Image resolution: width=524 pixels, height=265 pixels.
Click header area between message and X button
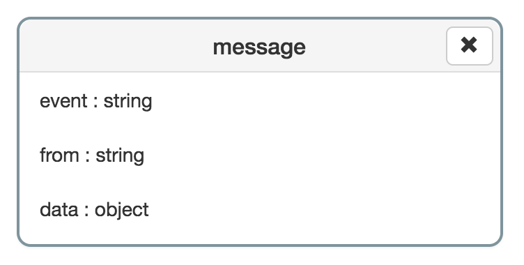(376, 46)
